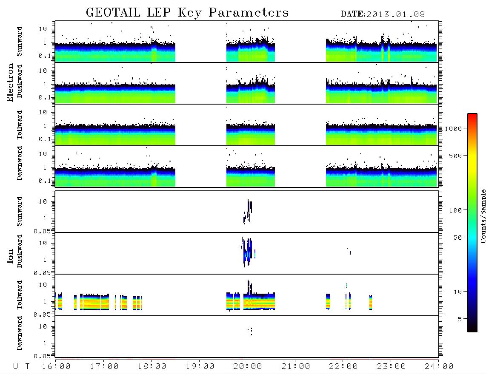
Task: Click the 'DATE:2013.01.08' label
Action: click(383, 14)
